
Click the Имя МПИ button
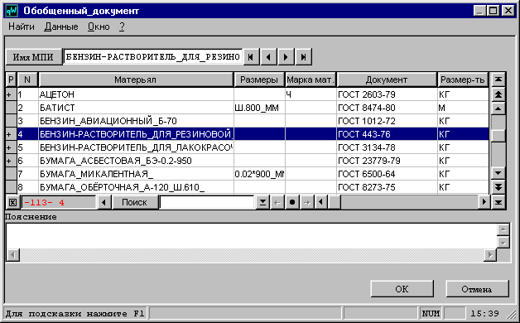[33, 57]
